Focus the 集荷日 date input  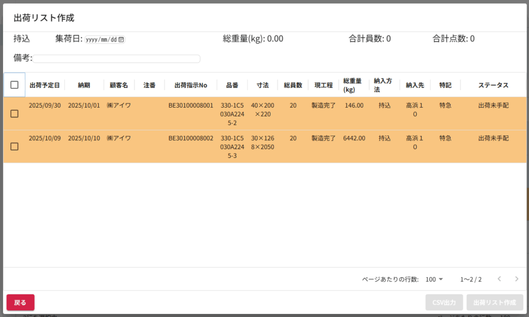pos(101,39)
